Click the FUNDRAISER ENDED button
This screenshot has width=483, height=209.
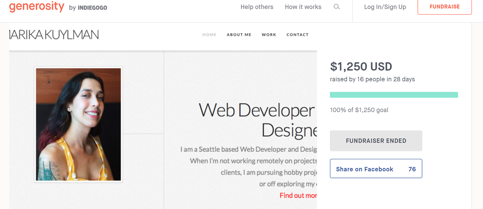tap(376, 141)
